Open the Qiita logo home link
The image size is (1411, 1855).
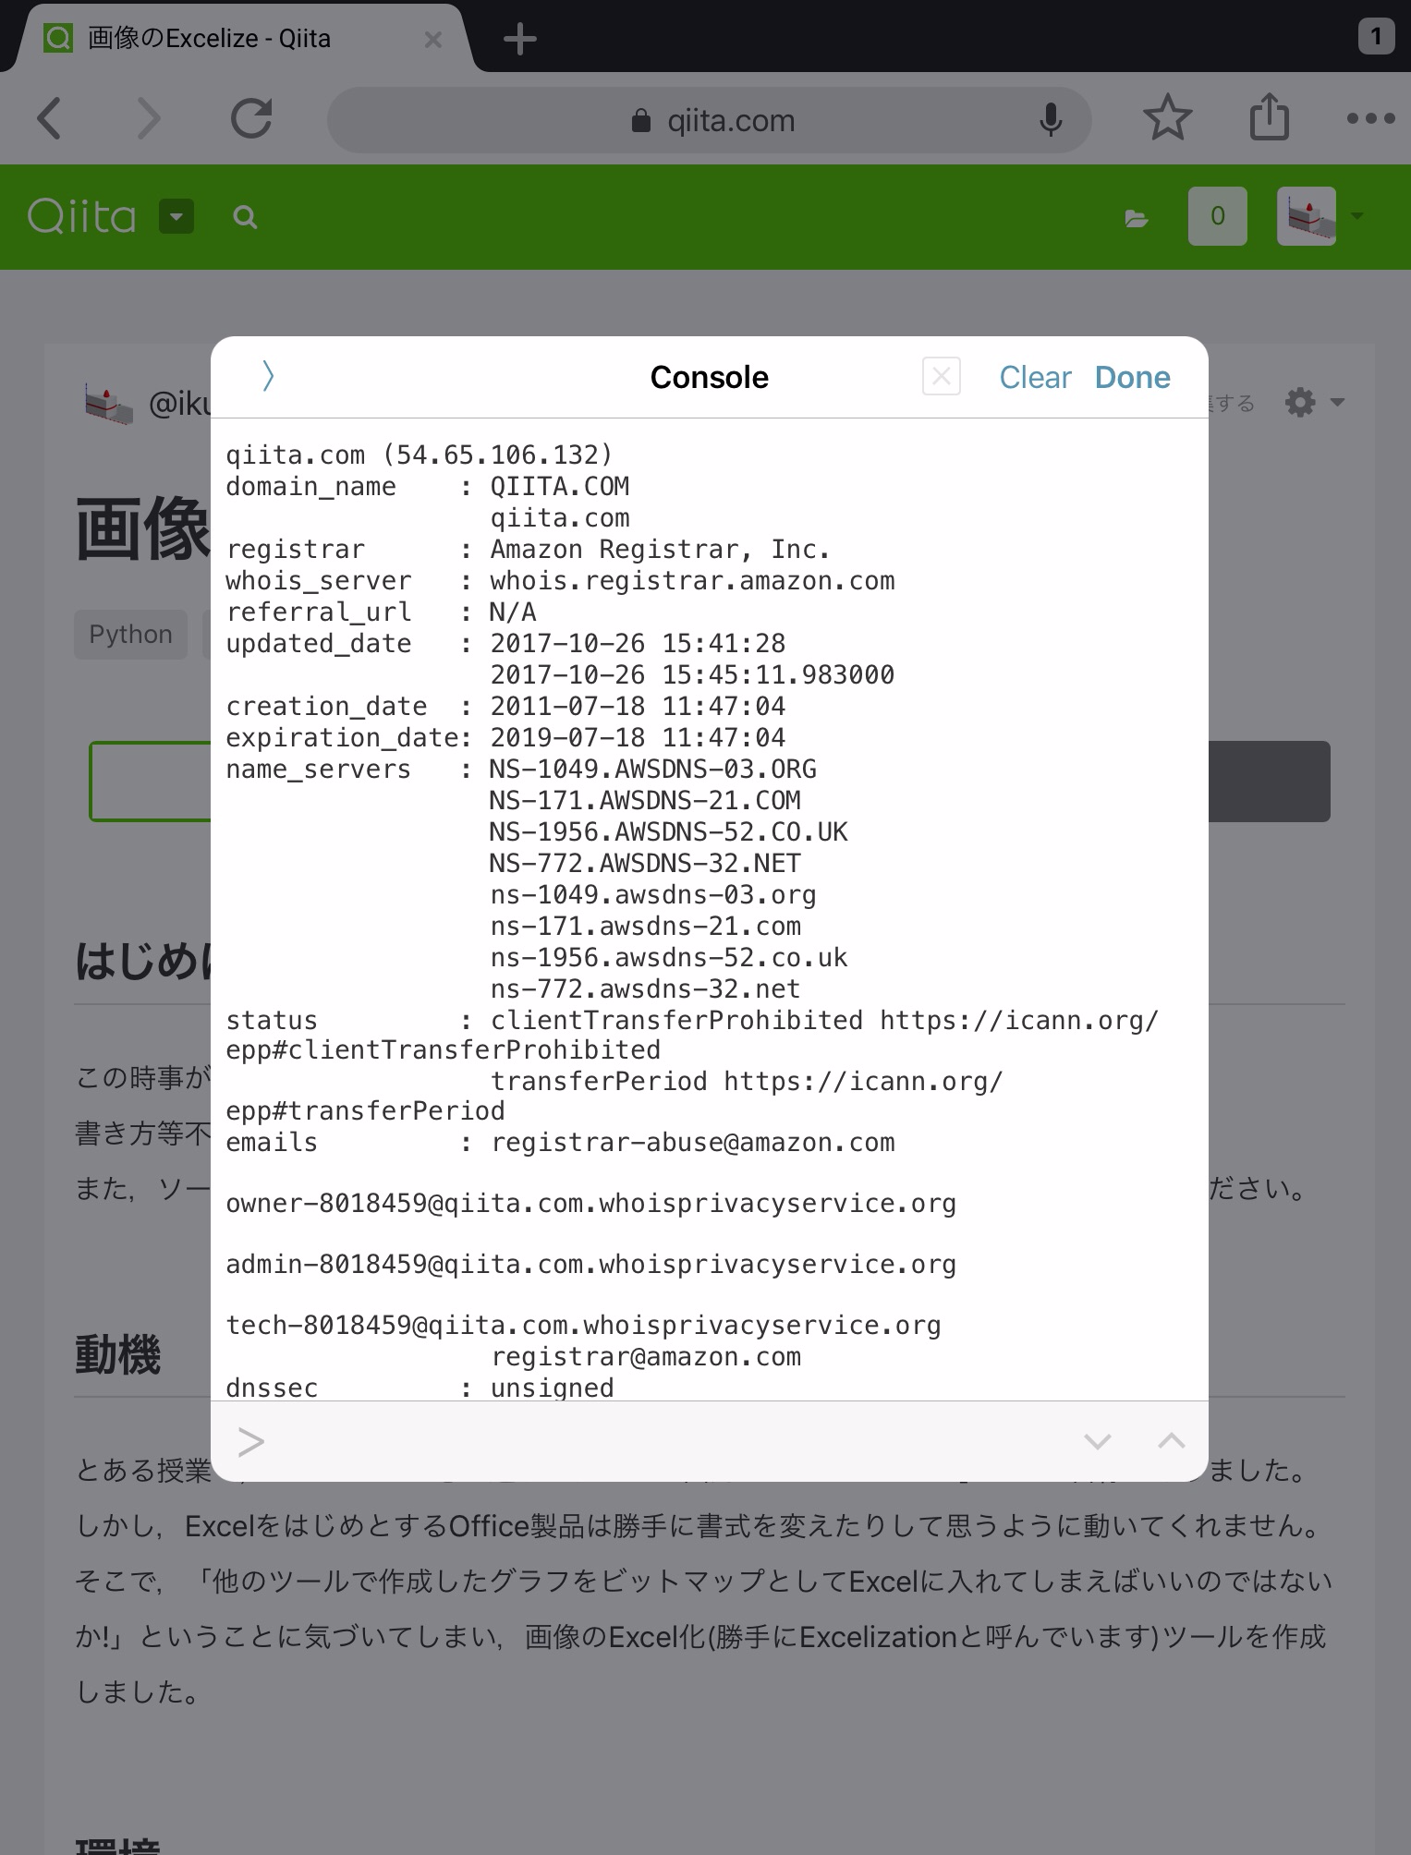click(x=81, y=217)
